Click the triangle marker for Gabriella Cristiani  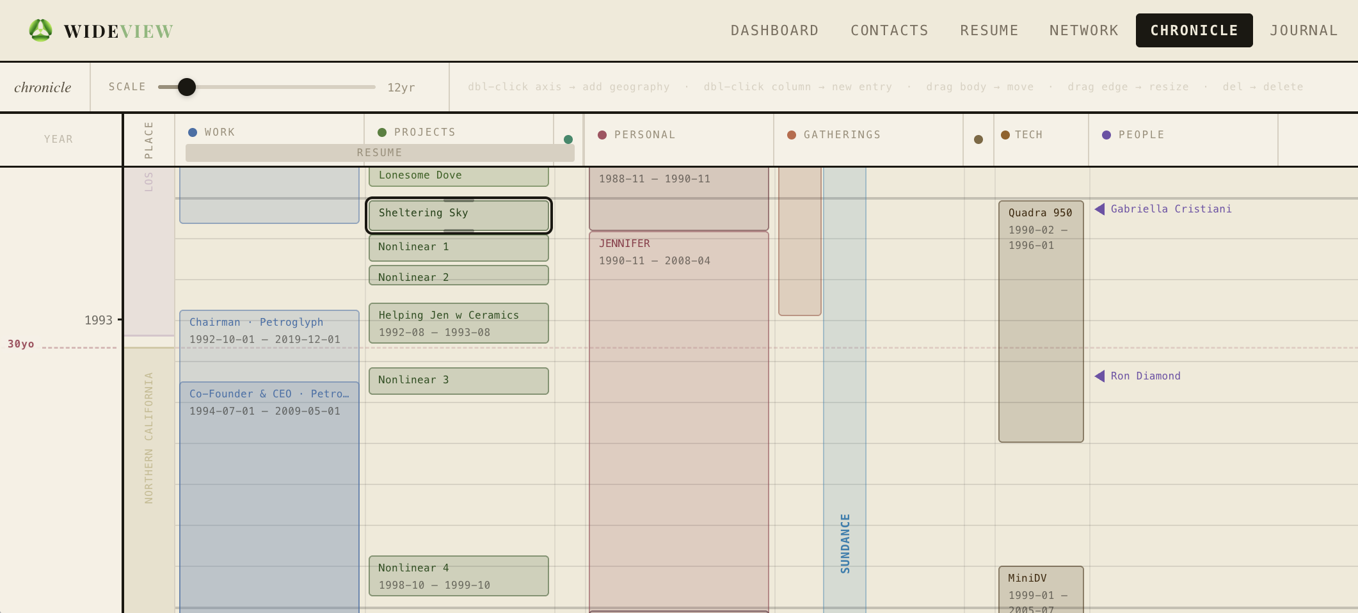(1099, 209)
